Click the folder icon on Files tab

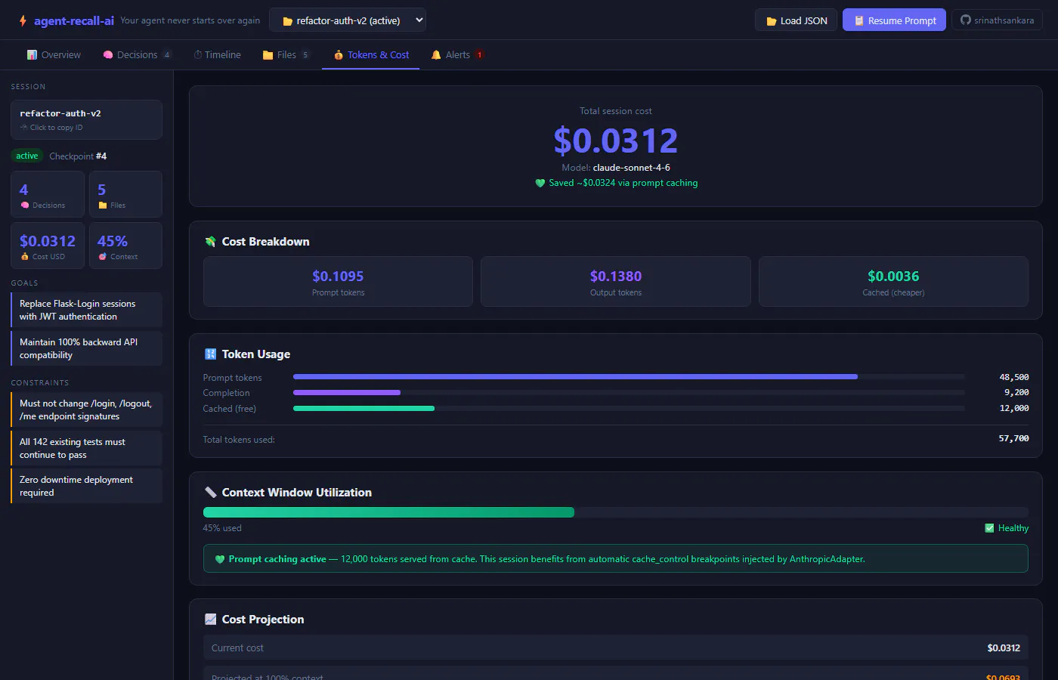pyautogui.click(x=268, y=55)
